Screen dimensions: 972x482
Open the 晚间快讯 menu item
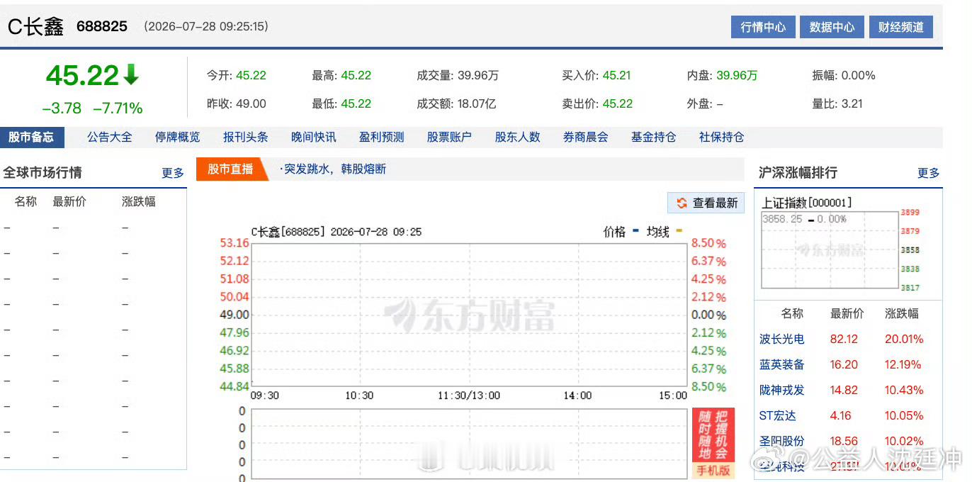pos(314,137)
